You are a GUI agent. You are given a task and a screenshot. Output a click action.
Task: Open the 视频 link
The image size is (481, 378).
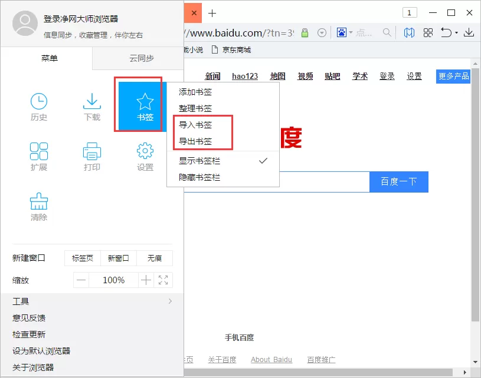pos(305,76)
